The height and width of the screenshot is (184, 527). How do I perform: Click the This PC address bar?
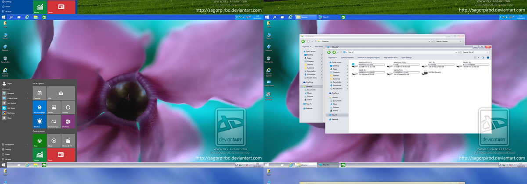coord(401,52)
